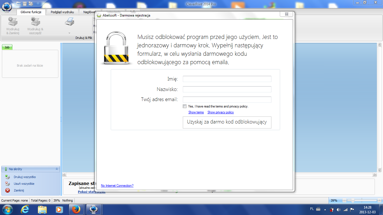The height and width of the screenshot is (215, 383).
Task: Click the zoom slider handle
Action: [x=353, y=200]
